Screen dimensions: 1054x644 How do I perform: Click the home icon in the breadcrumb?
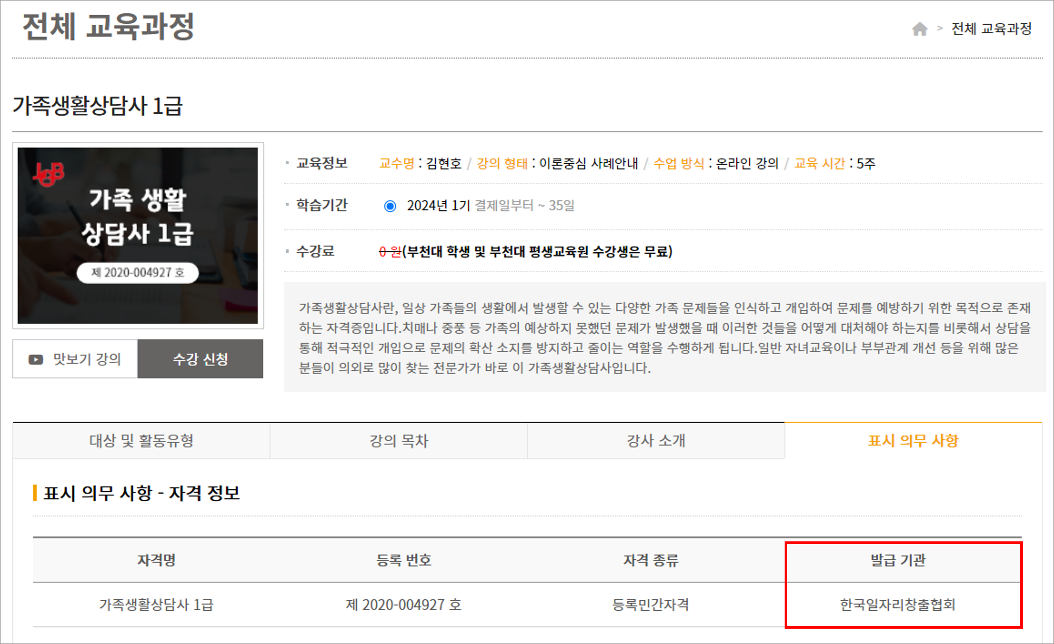(x=919, y=29)
